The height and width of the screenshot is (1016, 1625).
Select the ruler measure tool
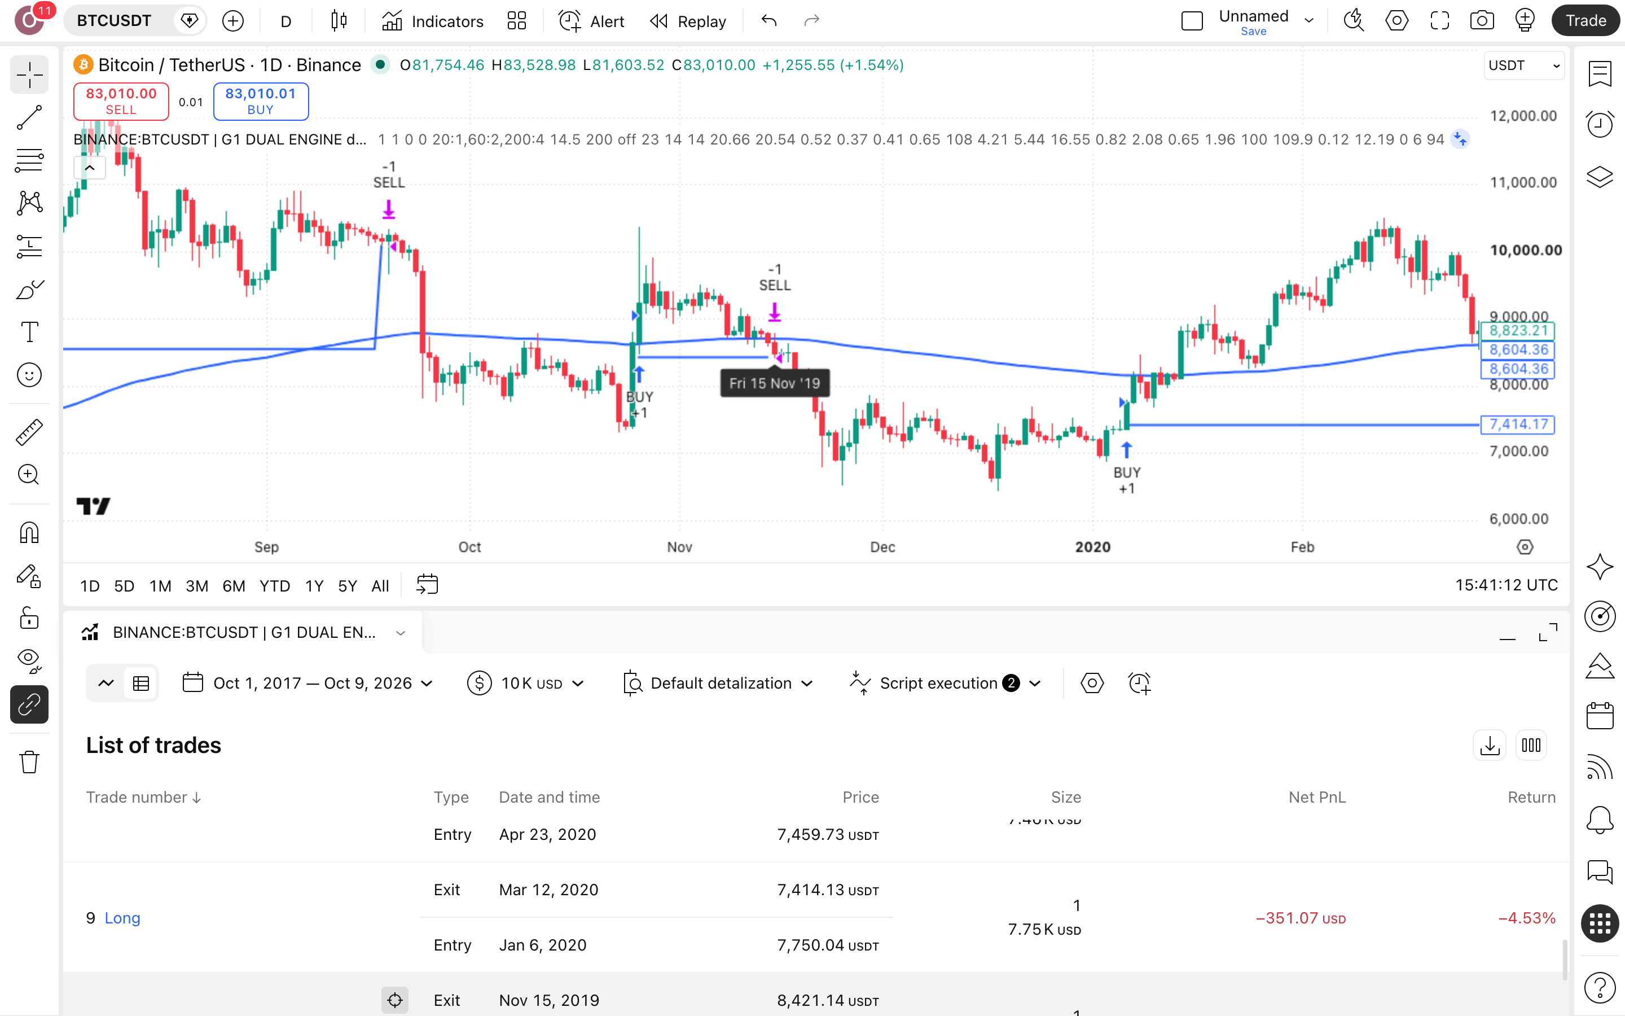29,432
